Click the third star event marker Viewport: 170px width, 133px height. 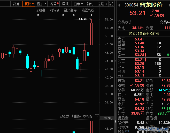[x=74, y=15]
